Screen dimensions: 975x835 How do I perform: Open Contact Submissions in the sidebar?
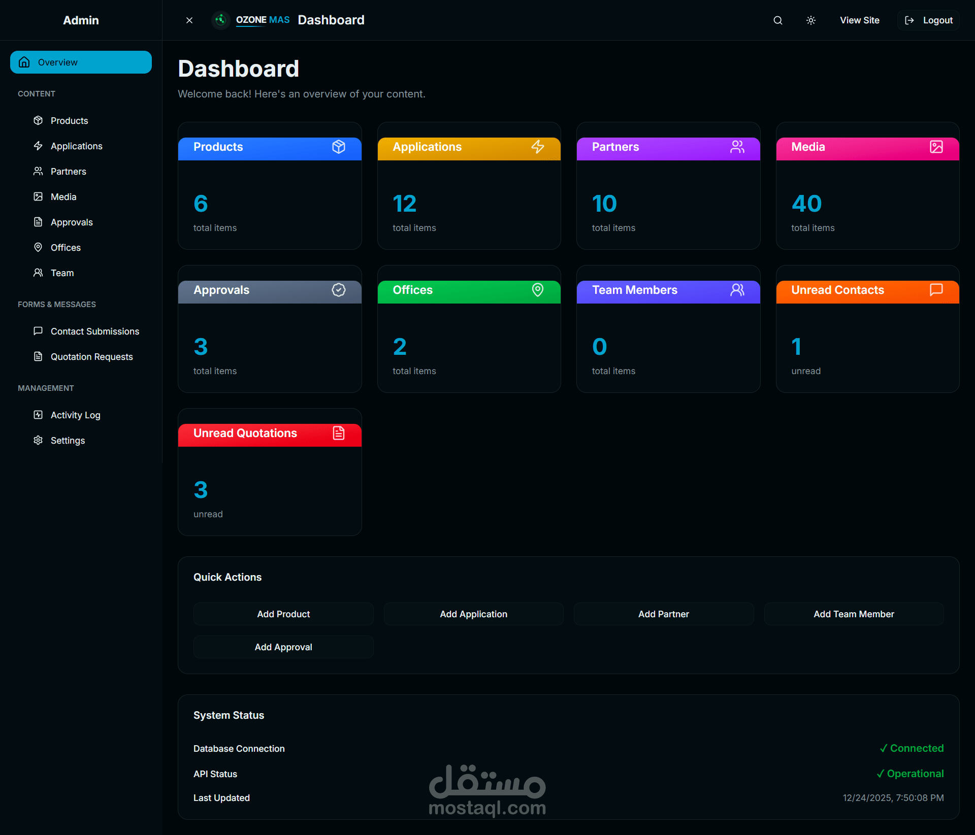(94, 331)
